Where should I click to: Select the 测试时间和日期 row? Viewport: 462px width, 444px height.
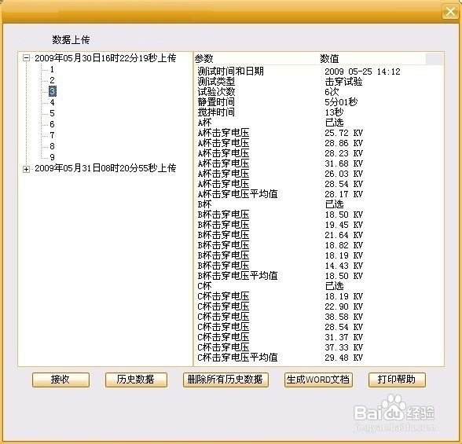coord(318,72)
